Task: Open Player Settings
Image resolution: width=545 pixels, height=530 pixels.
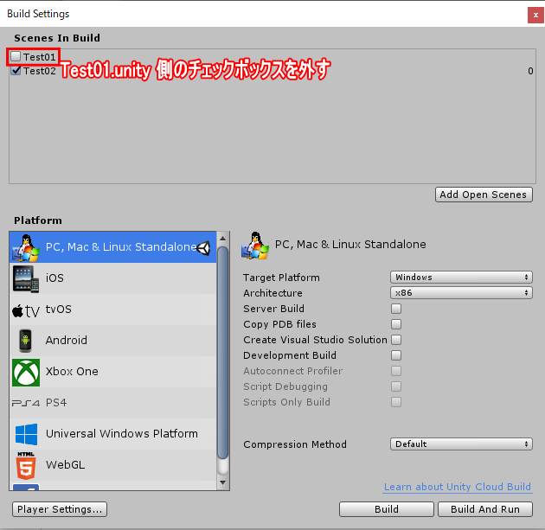Action: pos(60,509)
